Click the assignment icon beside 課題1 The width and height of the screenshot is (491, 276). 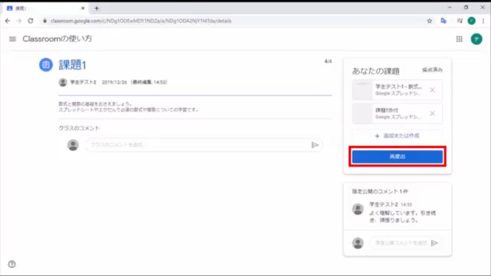tap(46, 65)
